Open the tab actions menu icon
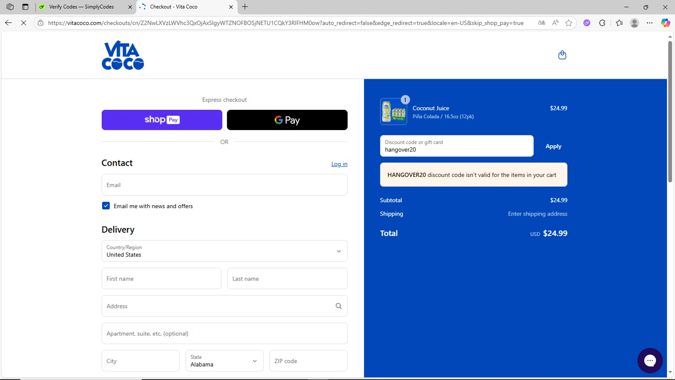Image resolution: width=675 pixels, height=380 pixels. pyautogui.click(x=25, y=7)
